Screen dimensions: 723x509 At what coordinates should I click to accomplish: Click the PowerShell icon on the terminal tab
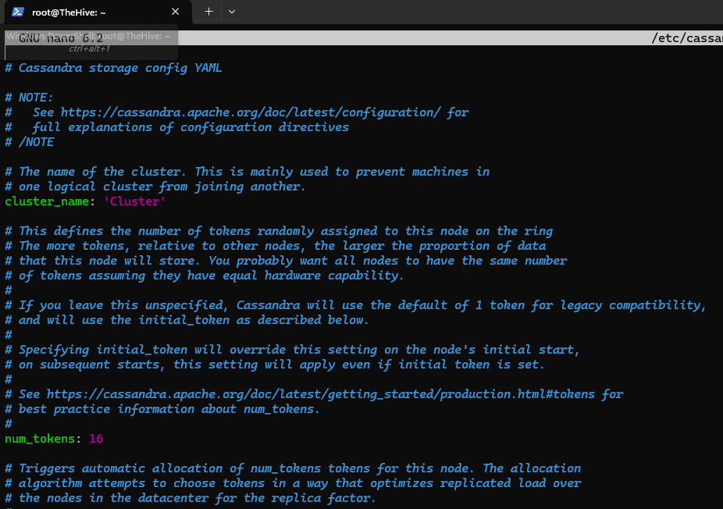pyautogui.click(x=16, y=12)
